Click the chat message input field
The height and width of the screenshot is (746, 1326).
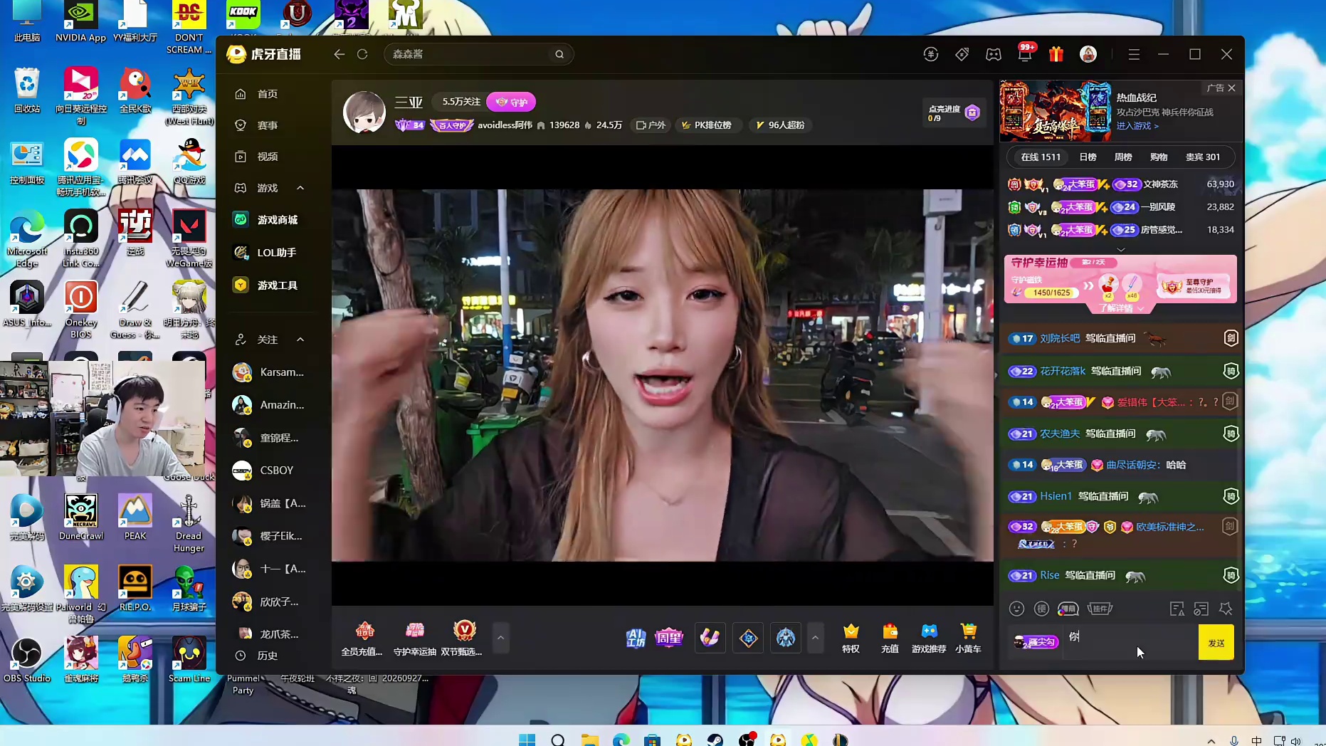[1130, 642]
